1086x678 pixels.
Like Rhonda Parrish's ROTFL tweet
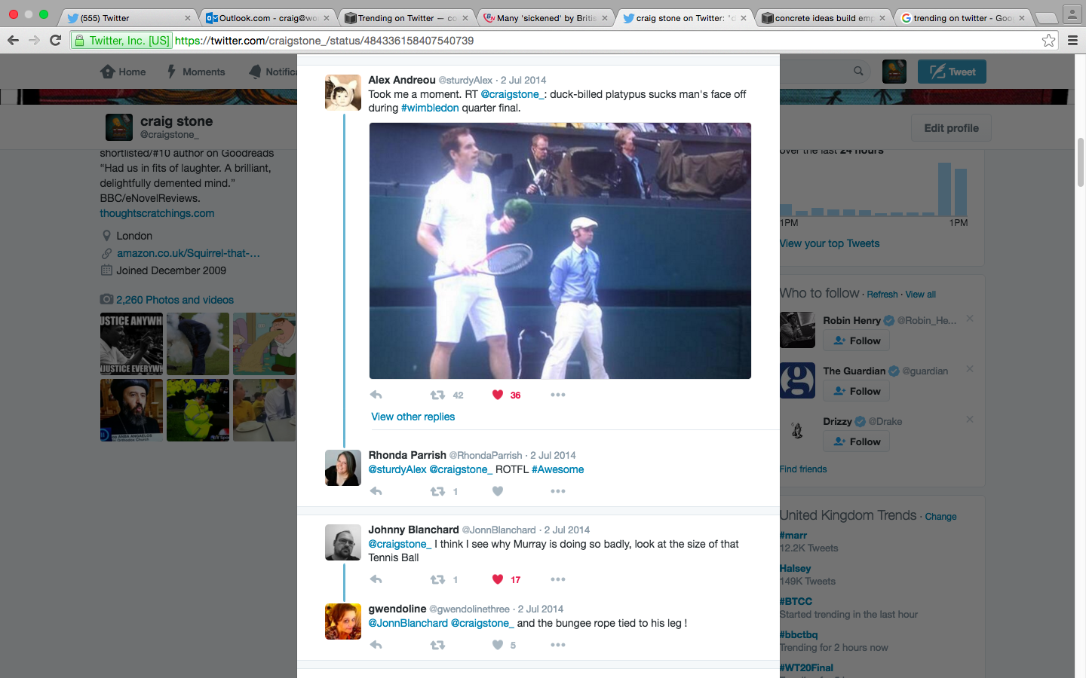tap(498, 491)
